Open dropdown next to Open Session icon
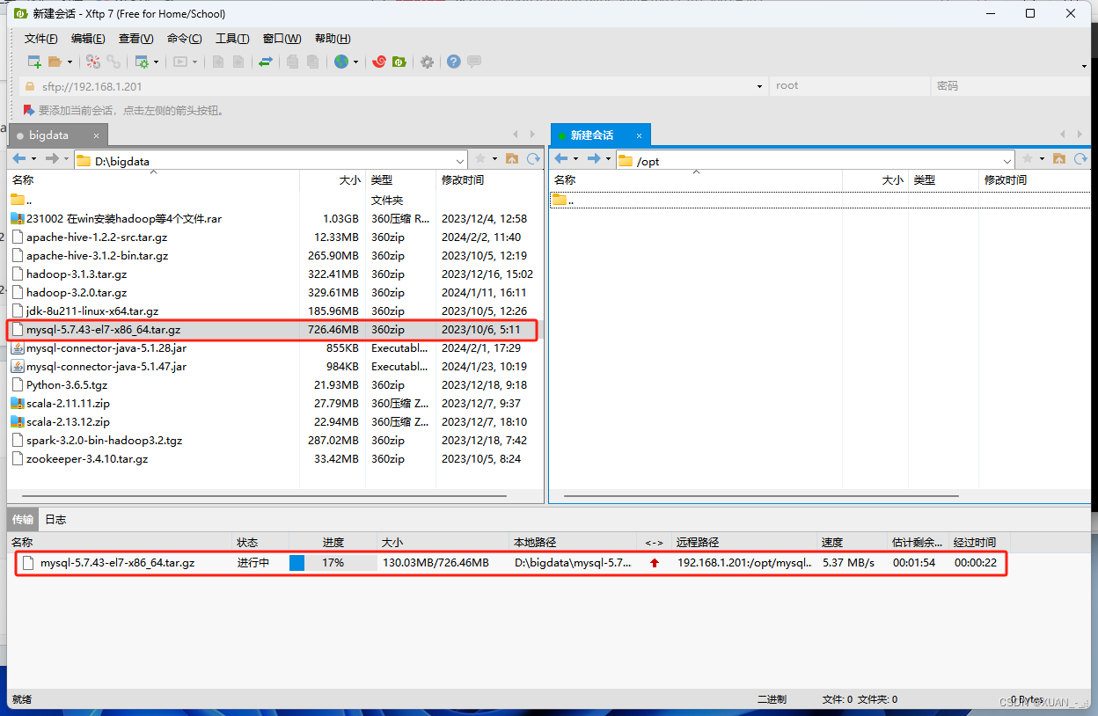Viewport: 1098px width, 716px height. pos(68,62)
